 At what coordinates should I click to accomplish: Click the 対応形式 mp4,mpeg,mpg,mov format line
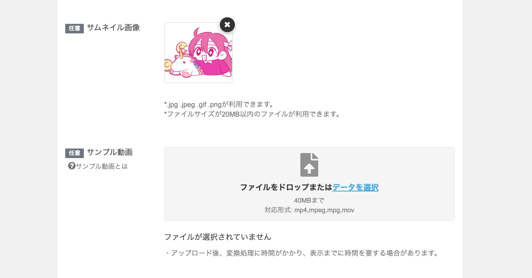pos(309,210)
